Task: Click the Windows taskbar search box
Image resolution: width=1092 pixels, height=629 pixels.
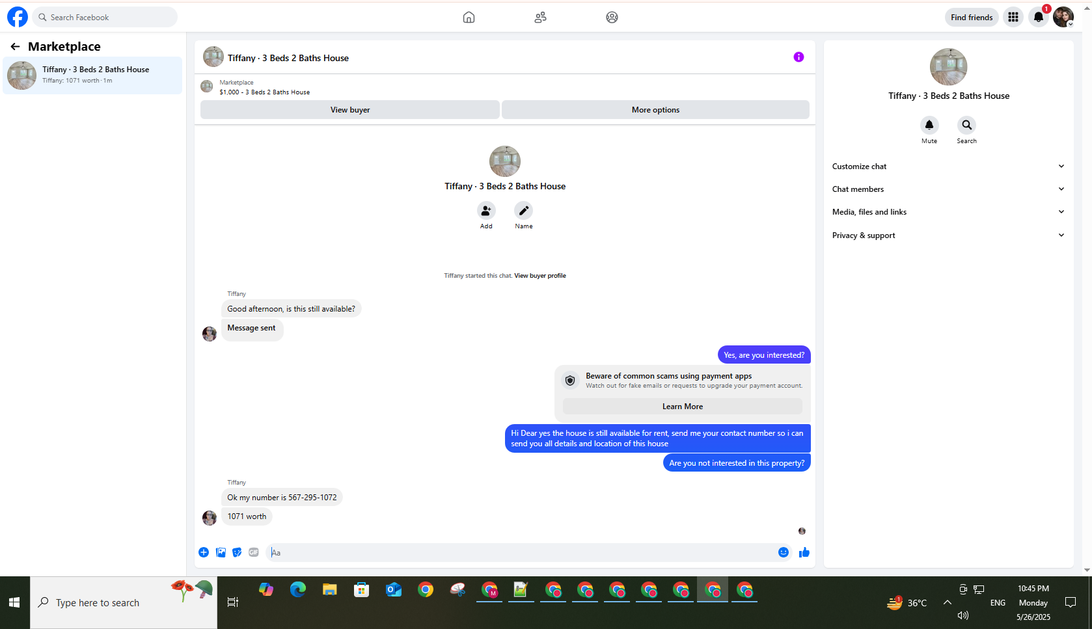Action: click(x=124, y=602)
